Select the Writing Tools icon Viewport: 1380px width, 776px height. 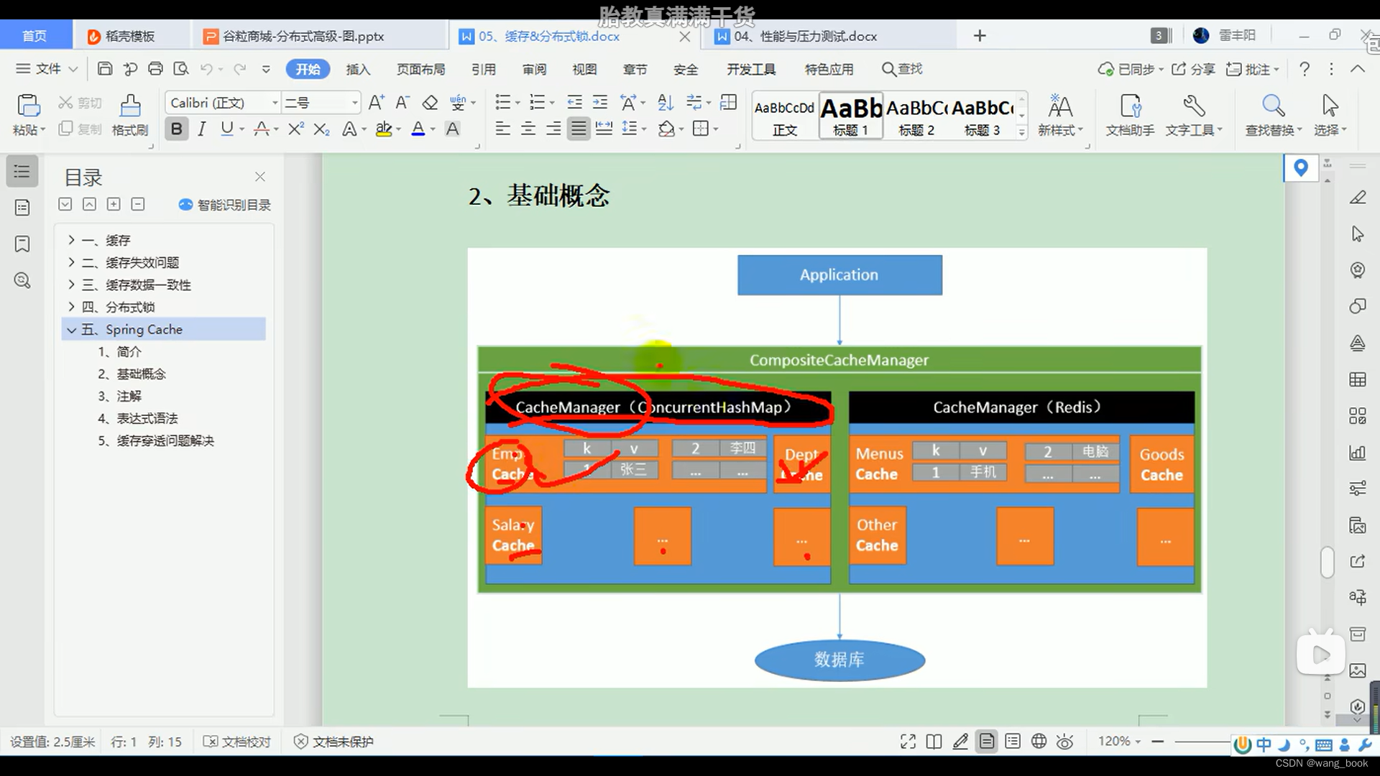pyautogui.click(x=1192, y=106)
